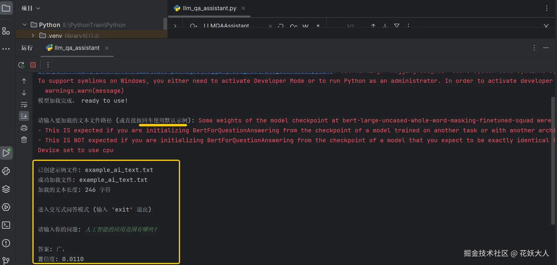The image size is (557, 265).
Task: Clear all console output with trash icon
Action: pos(24,140)
